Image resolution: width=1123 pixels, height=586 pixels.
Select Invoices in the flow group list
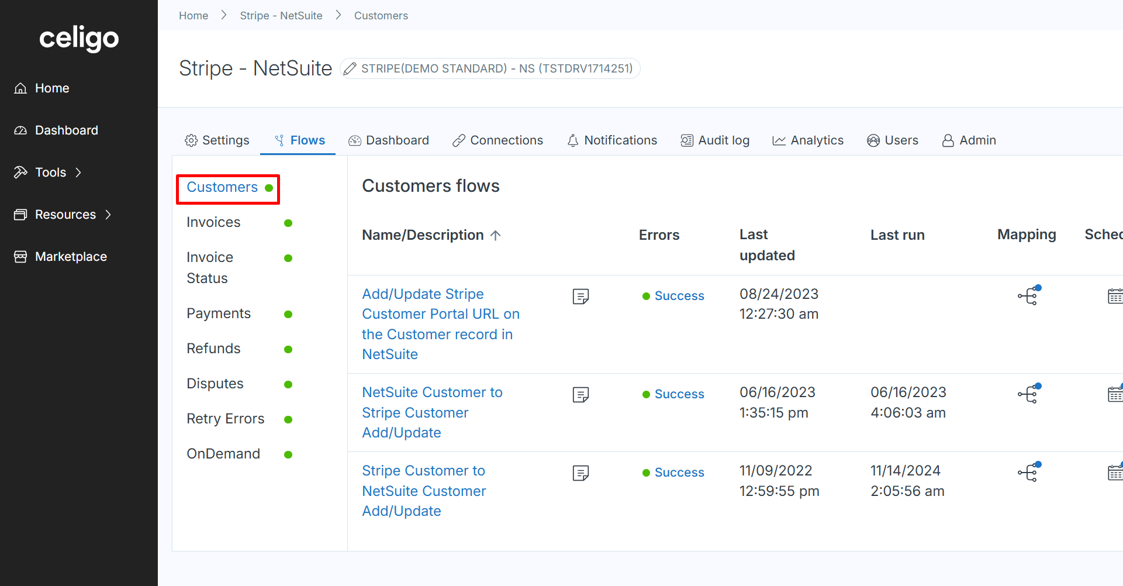coord(213,222)
